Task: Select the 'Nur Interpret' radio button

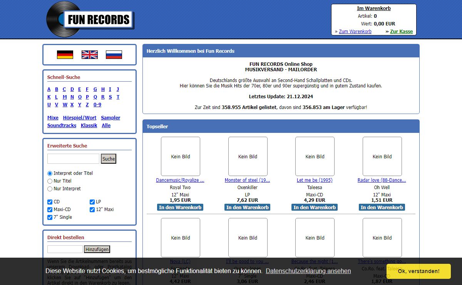Action: pos(50,189)
